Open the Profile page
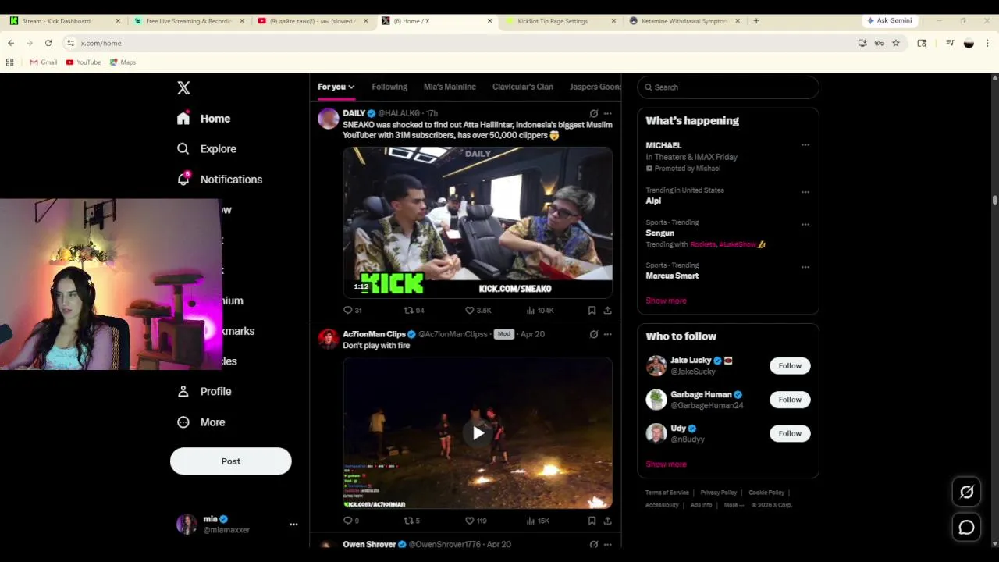Viewport: 999px width, 562px height. pos(204,391)
